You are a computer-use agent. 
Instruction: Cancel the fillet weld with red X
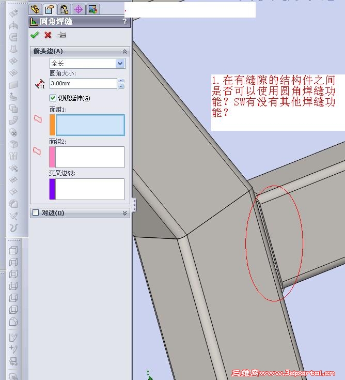[48, 35]
